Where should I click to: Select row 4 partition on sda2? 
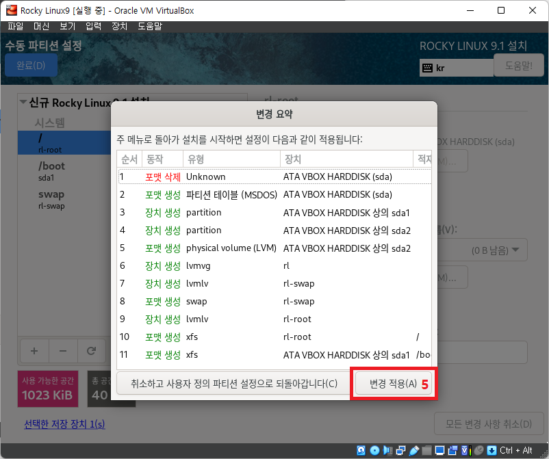(274, 231)
